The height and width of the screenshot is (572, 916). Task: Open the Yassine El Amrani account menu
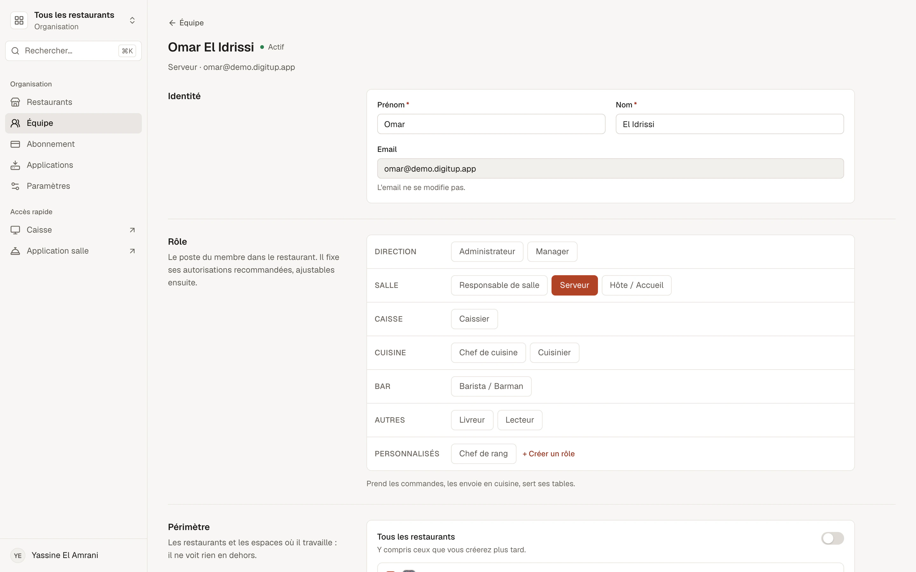(73, 555)
